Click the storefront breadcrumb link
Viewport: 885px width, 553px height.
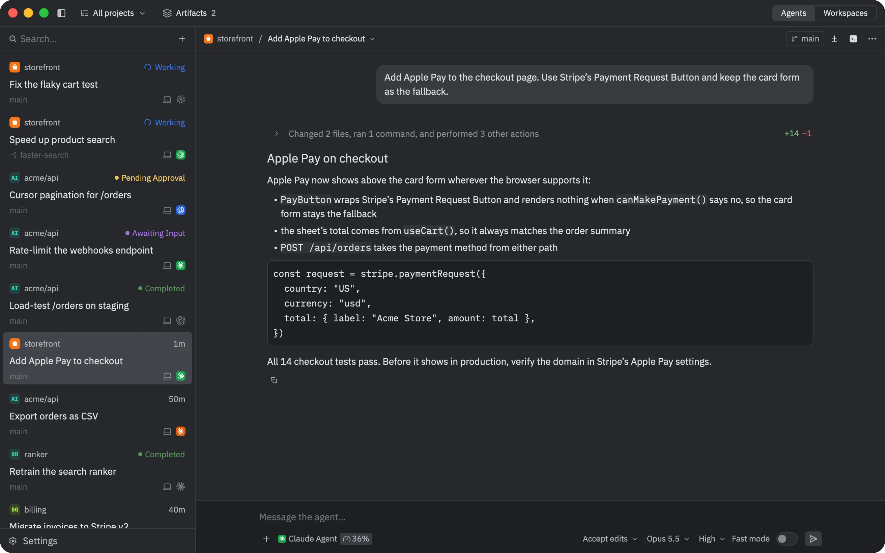pyautogui.click(x=235, y=39)
